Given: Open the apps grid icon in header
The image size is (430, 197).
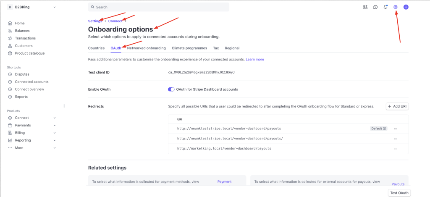Looking at the screenshot, I should [365, 7].
